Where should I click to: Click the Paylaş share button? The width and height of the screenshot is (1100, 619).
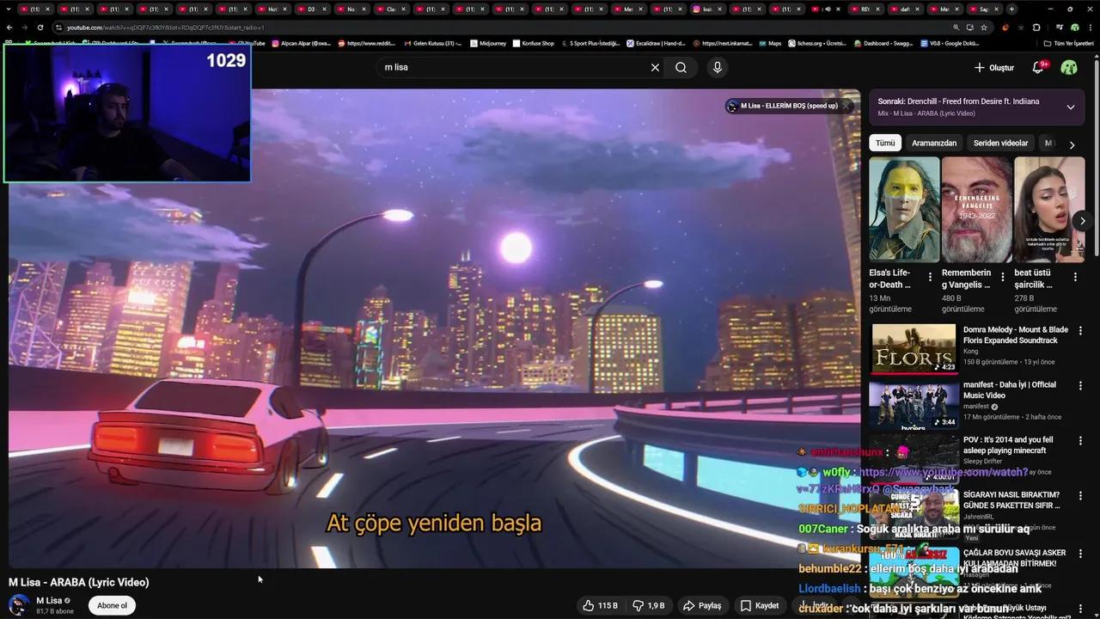(x=701, y=605)
